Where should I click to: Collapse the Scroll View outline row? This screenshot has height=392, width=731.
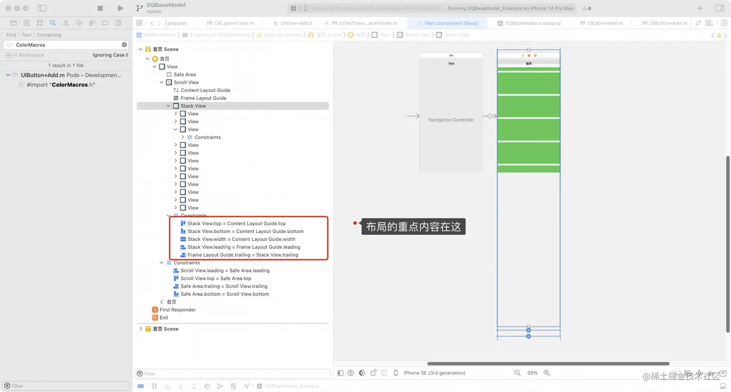point(162,82)
